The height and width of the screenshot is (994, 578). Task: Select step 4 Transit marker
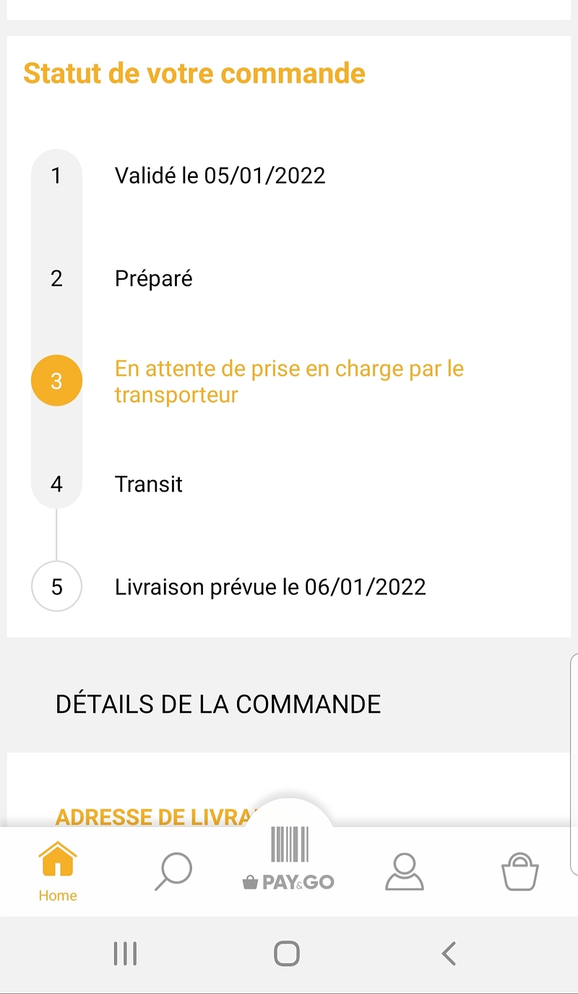pos(56,484)
